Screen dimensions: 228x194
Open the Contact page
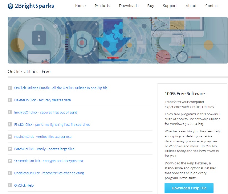pyautogui.click(x=212, y=6)
